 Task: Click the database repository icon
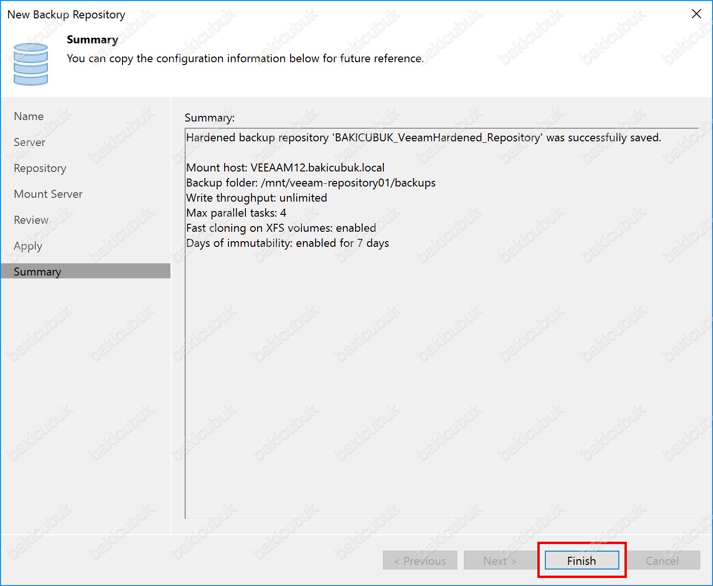pos(31,64)
